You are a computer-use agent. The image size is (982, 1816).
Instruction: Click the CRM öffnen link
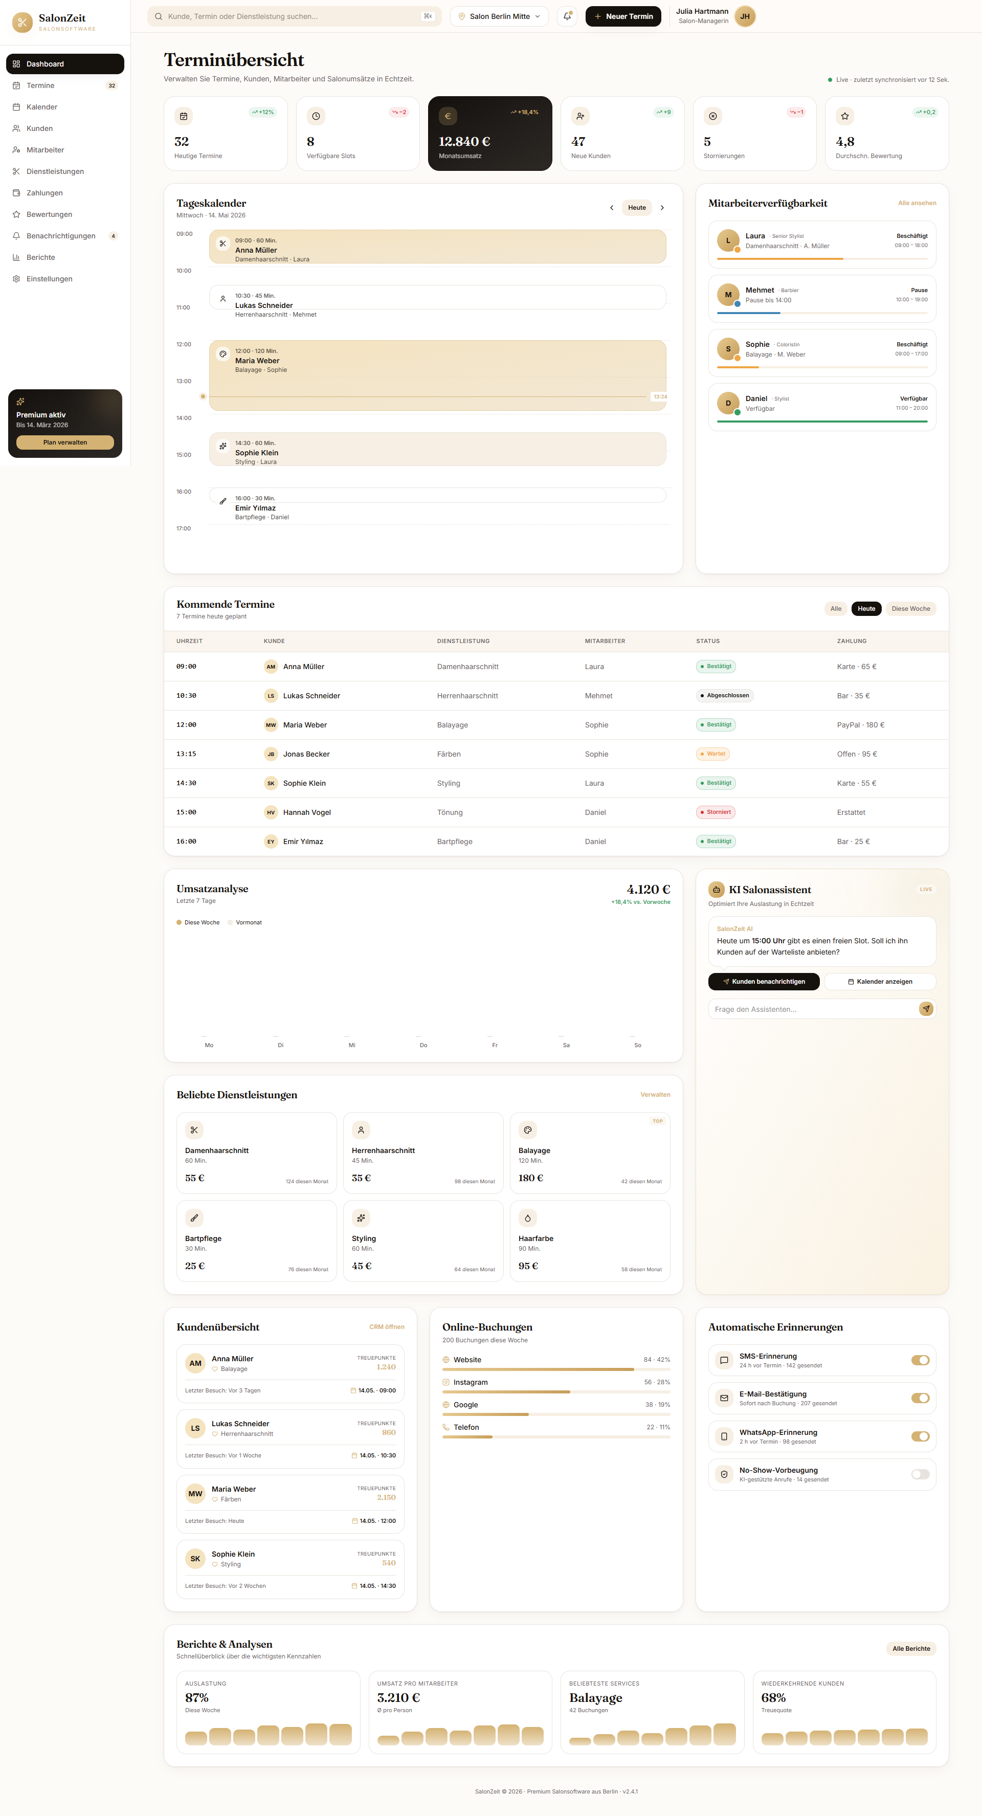386,1327
